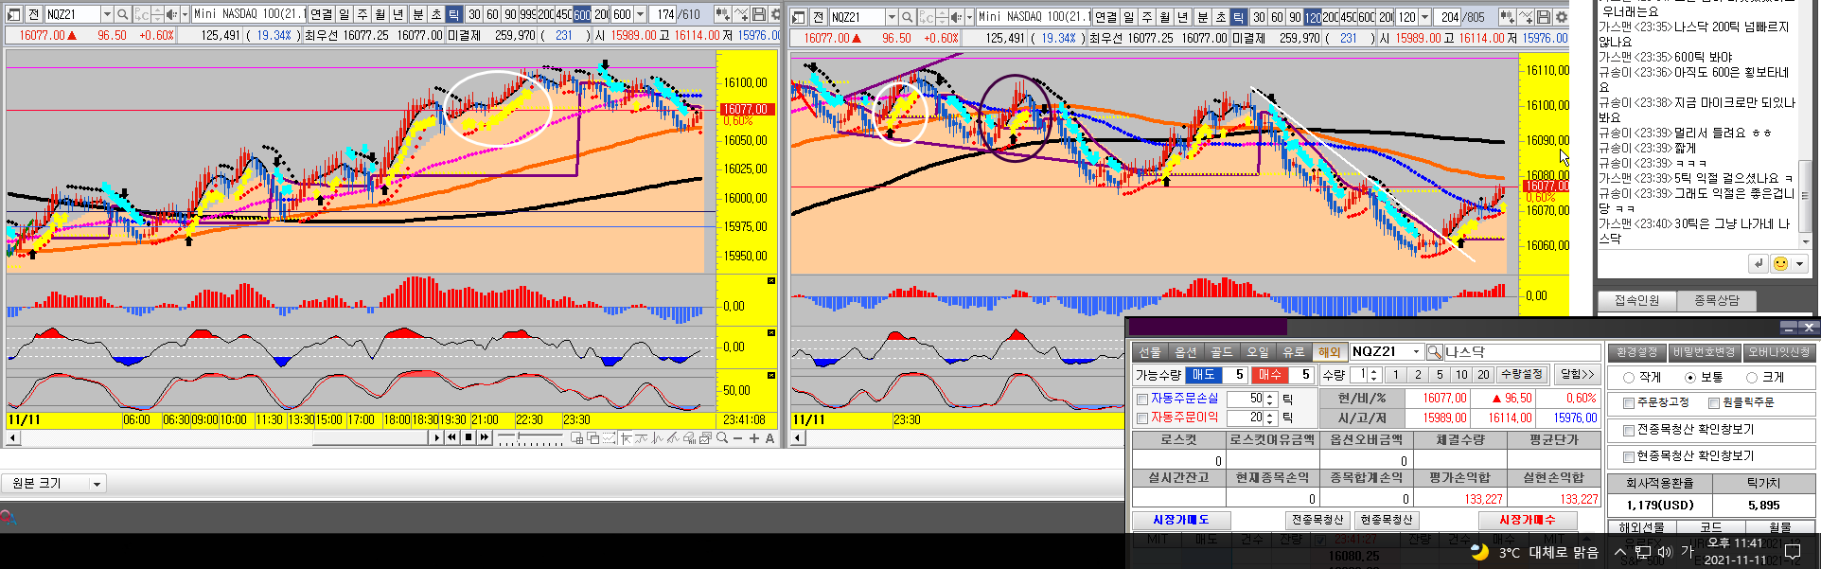Screen dimensions: 1821x569
Task: Click the 수량설정 button
Action: click(1522, 375)
